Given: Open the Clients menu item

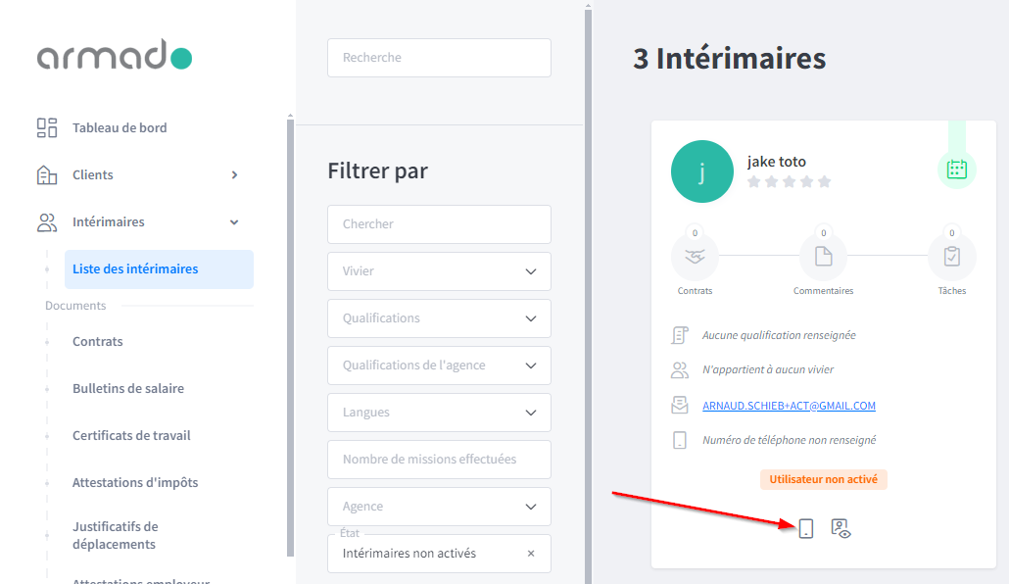Looking at the screenshot, I should (x=93, y=174).
